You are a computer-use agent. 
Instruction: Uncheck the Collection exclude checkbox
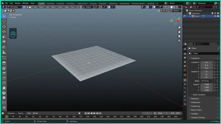pos(212,13)
